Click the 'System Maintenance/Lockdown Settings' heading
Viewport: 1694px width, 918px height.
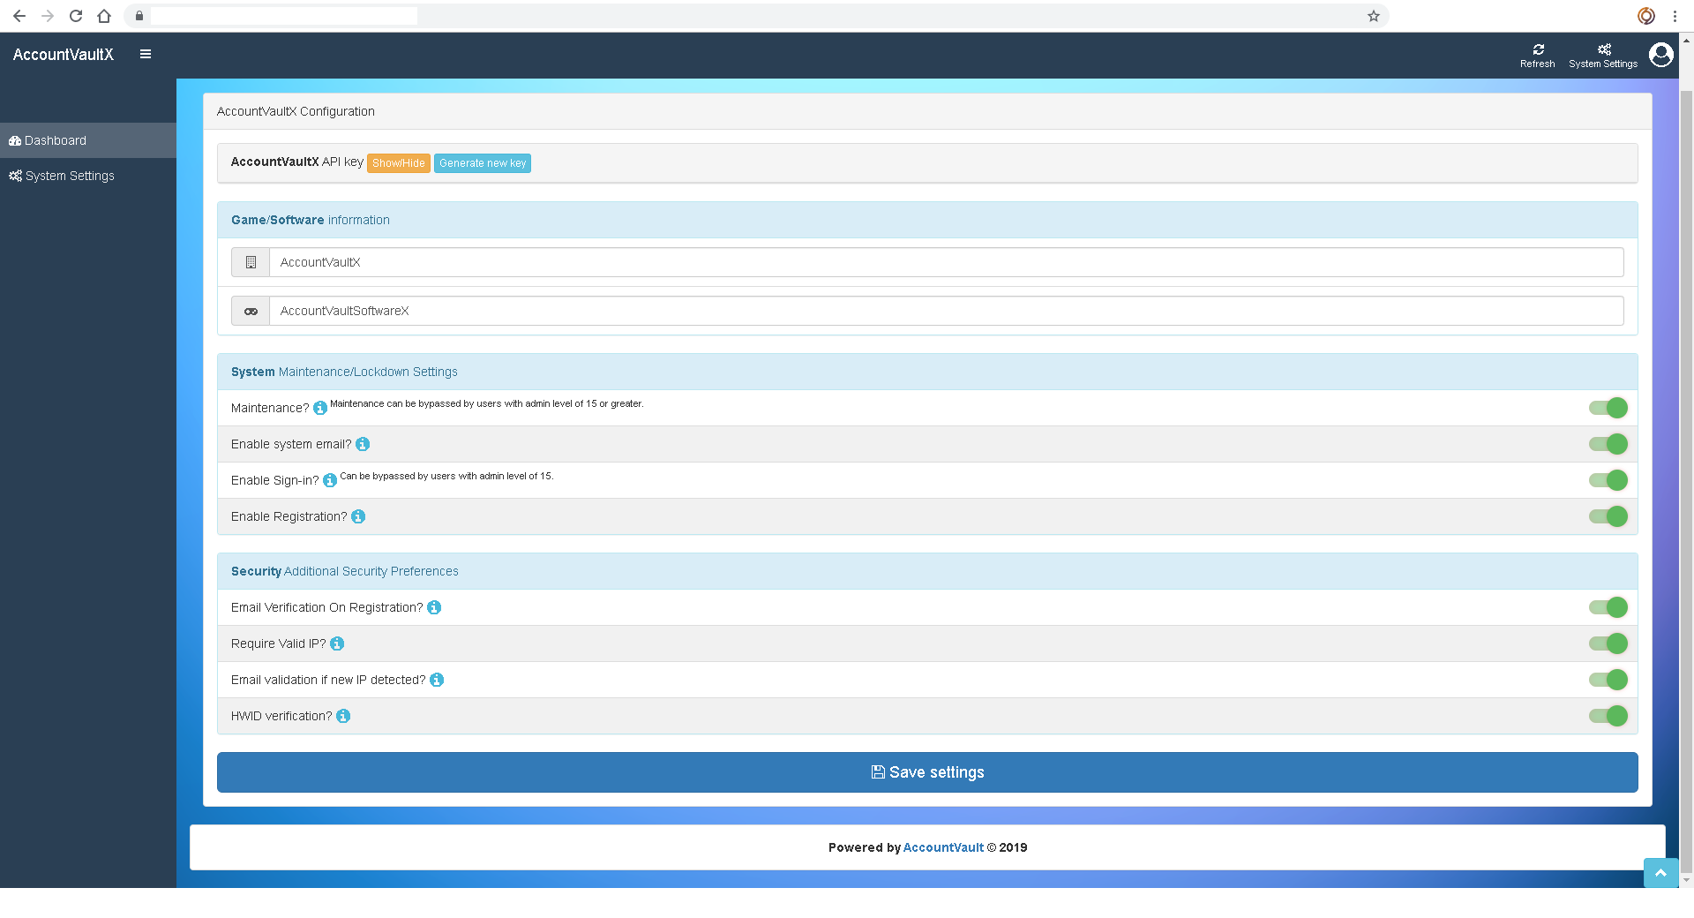tap(344, 372)
